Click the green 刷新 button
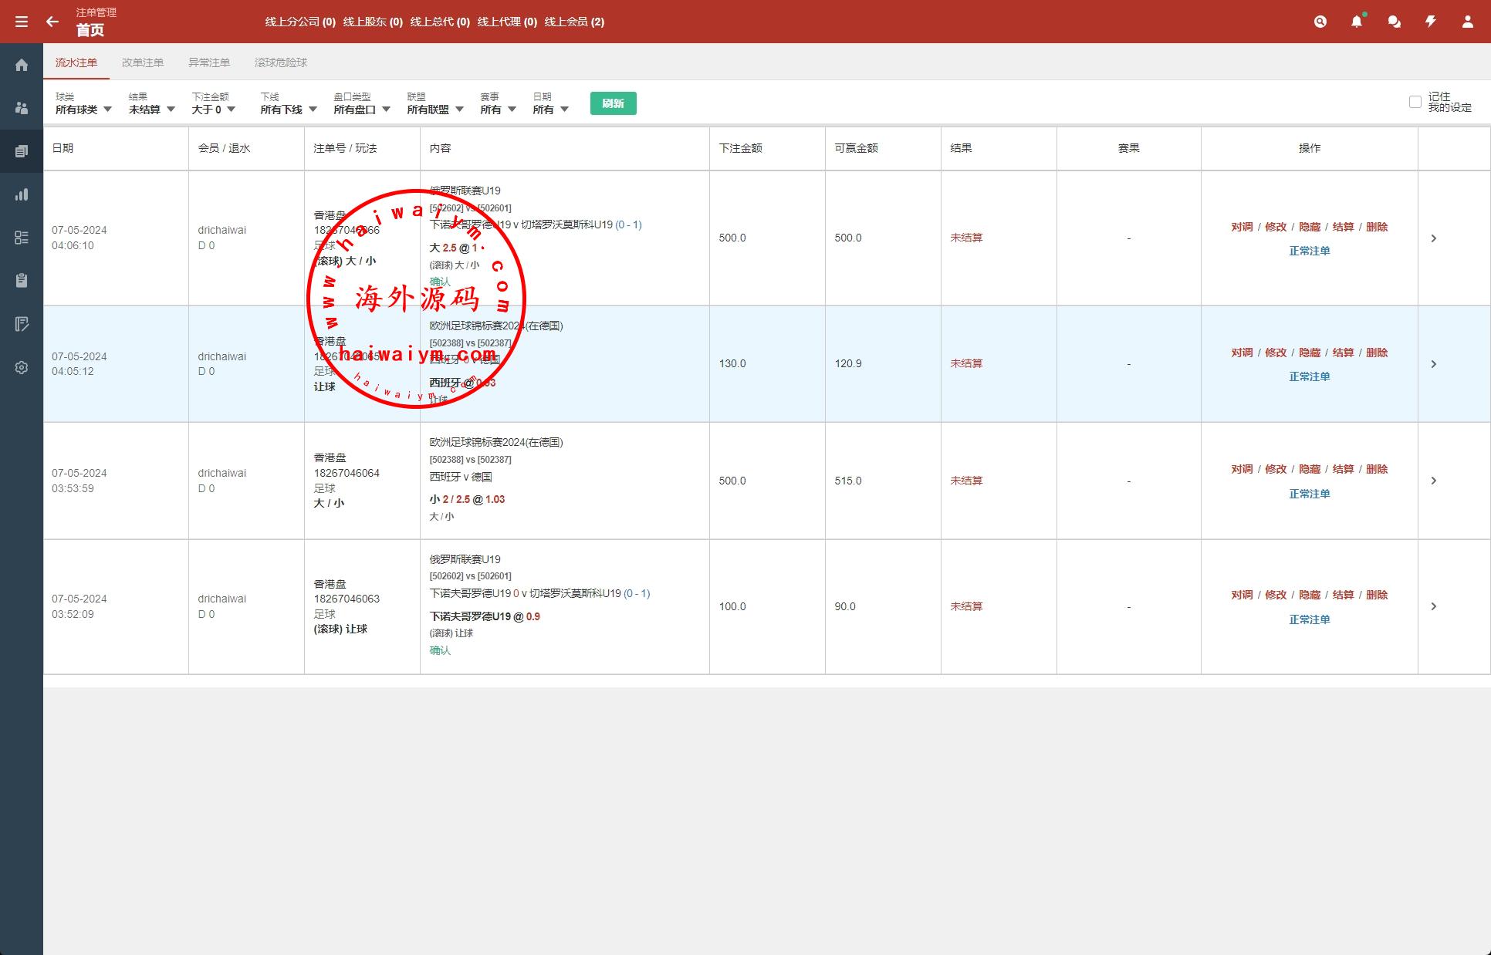1491x955 pixels. [x=613, y=103]
